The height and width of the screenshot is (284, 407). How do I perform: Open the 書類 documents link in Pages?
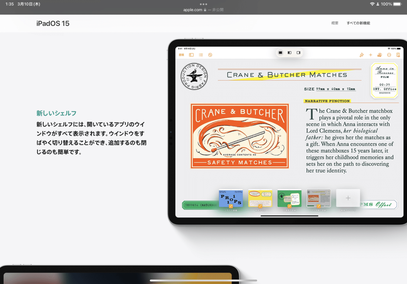[181, 55]
